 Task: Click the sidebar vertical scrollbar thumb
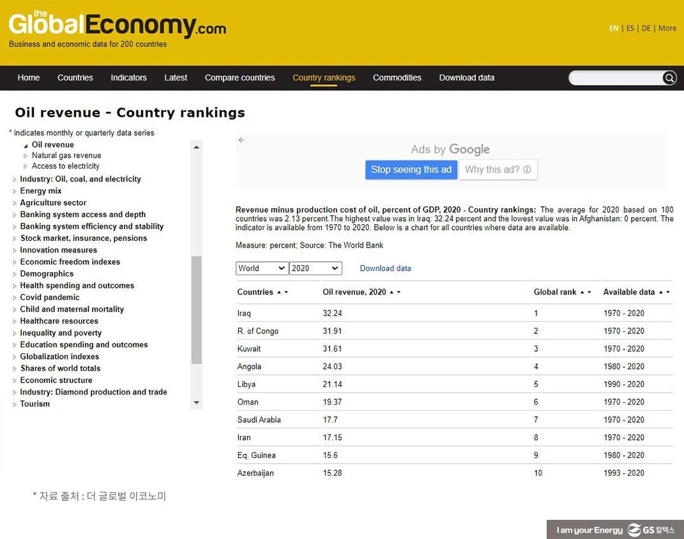click(x=197, y=310)
